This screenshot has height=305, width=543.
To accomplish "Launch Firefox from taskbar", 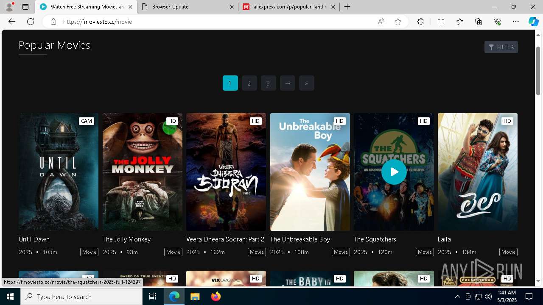I will 216,297.
